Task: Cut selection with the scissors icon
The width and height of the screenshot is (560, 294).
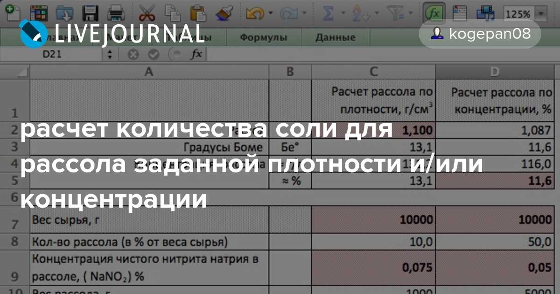Action: point(147,13)
